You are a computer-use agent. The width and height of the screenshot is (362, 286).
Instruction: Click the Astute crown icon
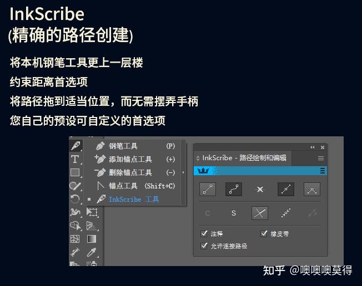(x=203, y=171)
